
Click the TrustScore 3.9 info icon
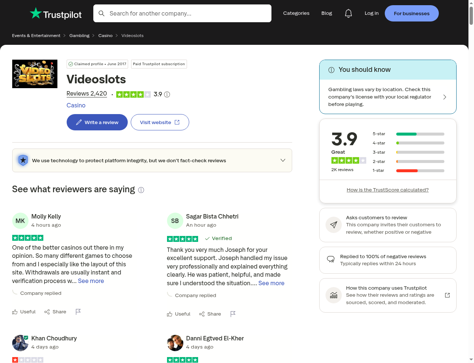coord(167,94)
